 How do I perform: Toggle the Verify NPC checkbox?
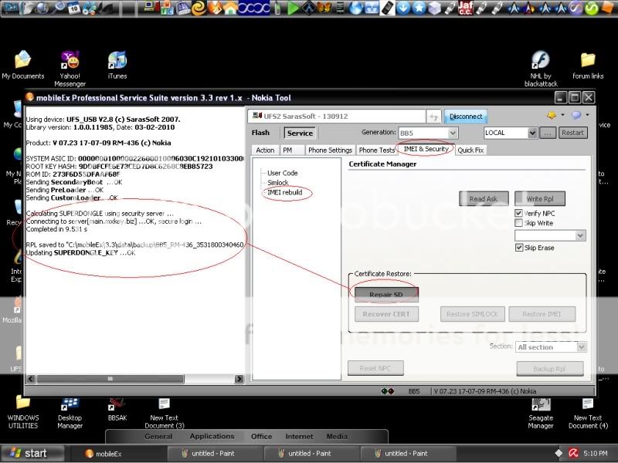[x=518, y=213]
